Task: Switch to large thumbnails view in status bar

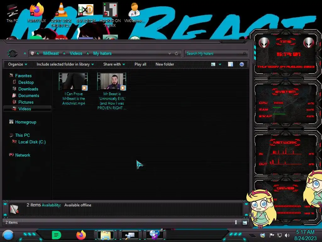Action: click(245, 222)
